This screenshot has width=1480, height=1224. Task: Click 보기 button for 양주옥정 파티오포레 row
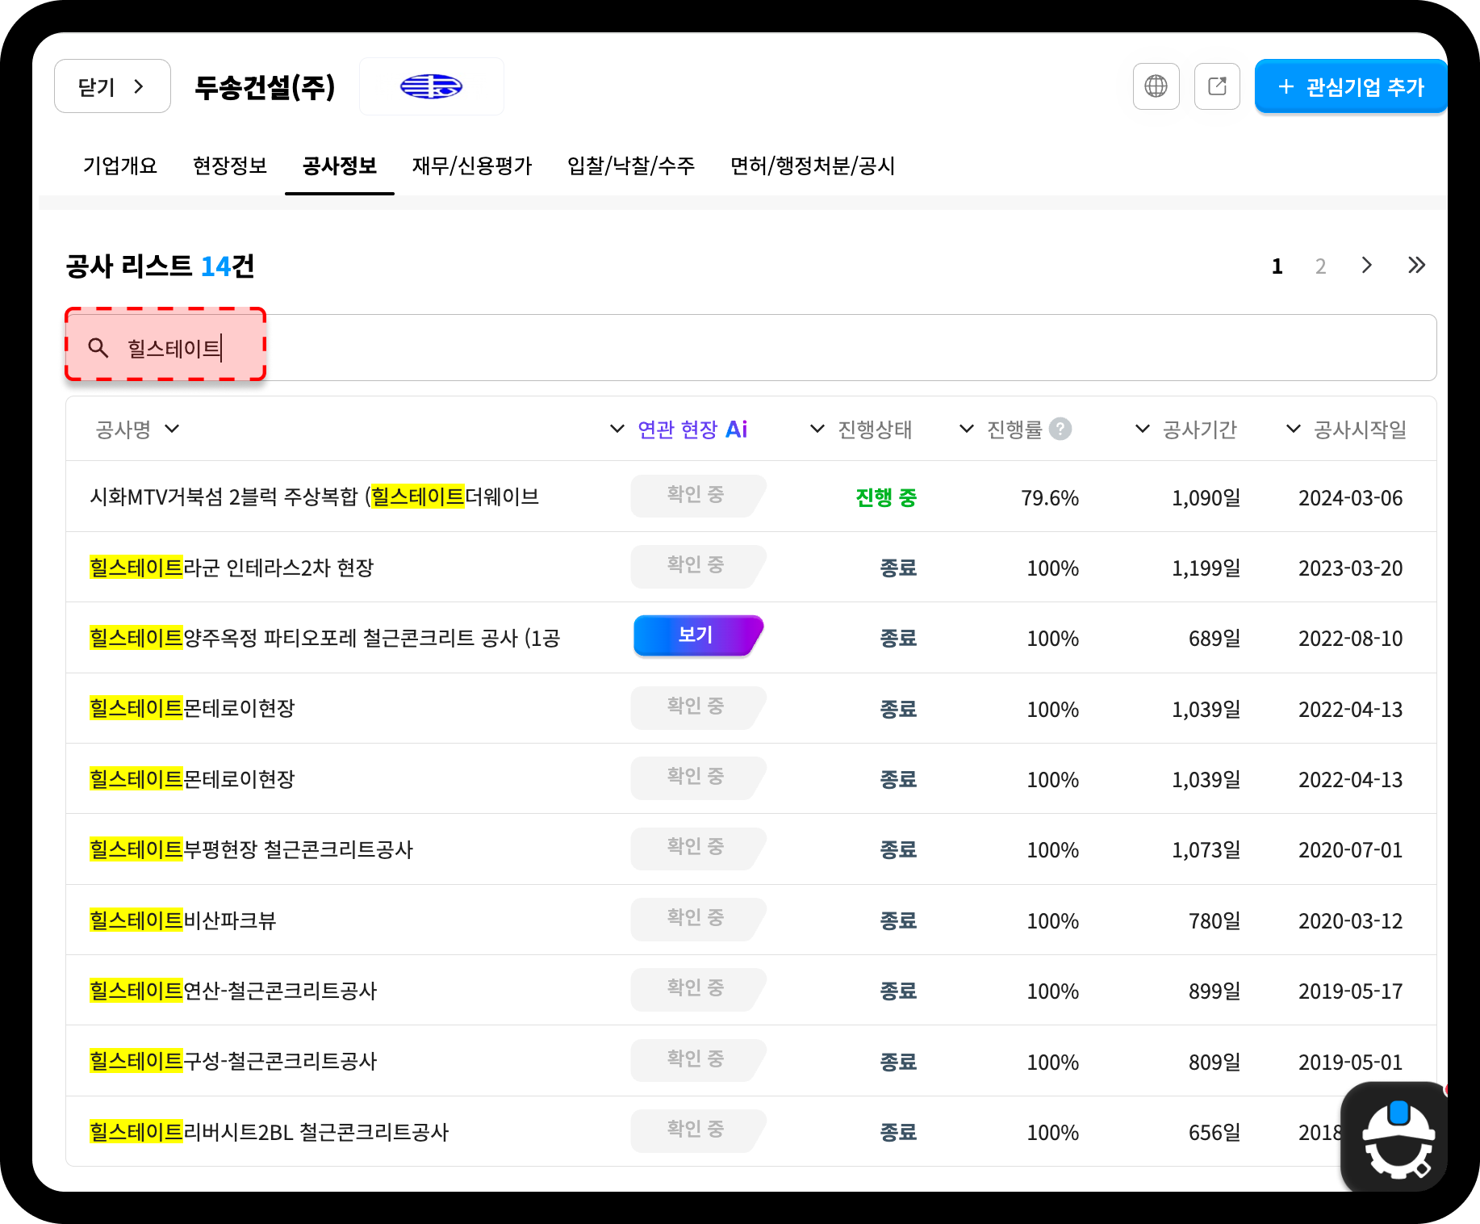coord(698,635)
